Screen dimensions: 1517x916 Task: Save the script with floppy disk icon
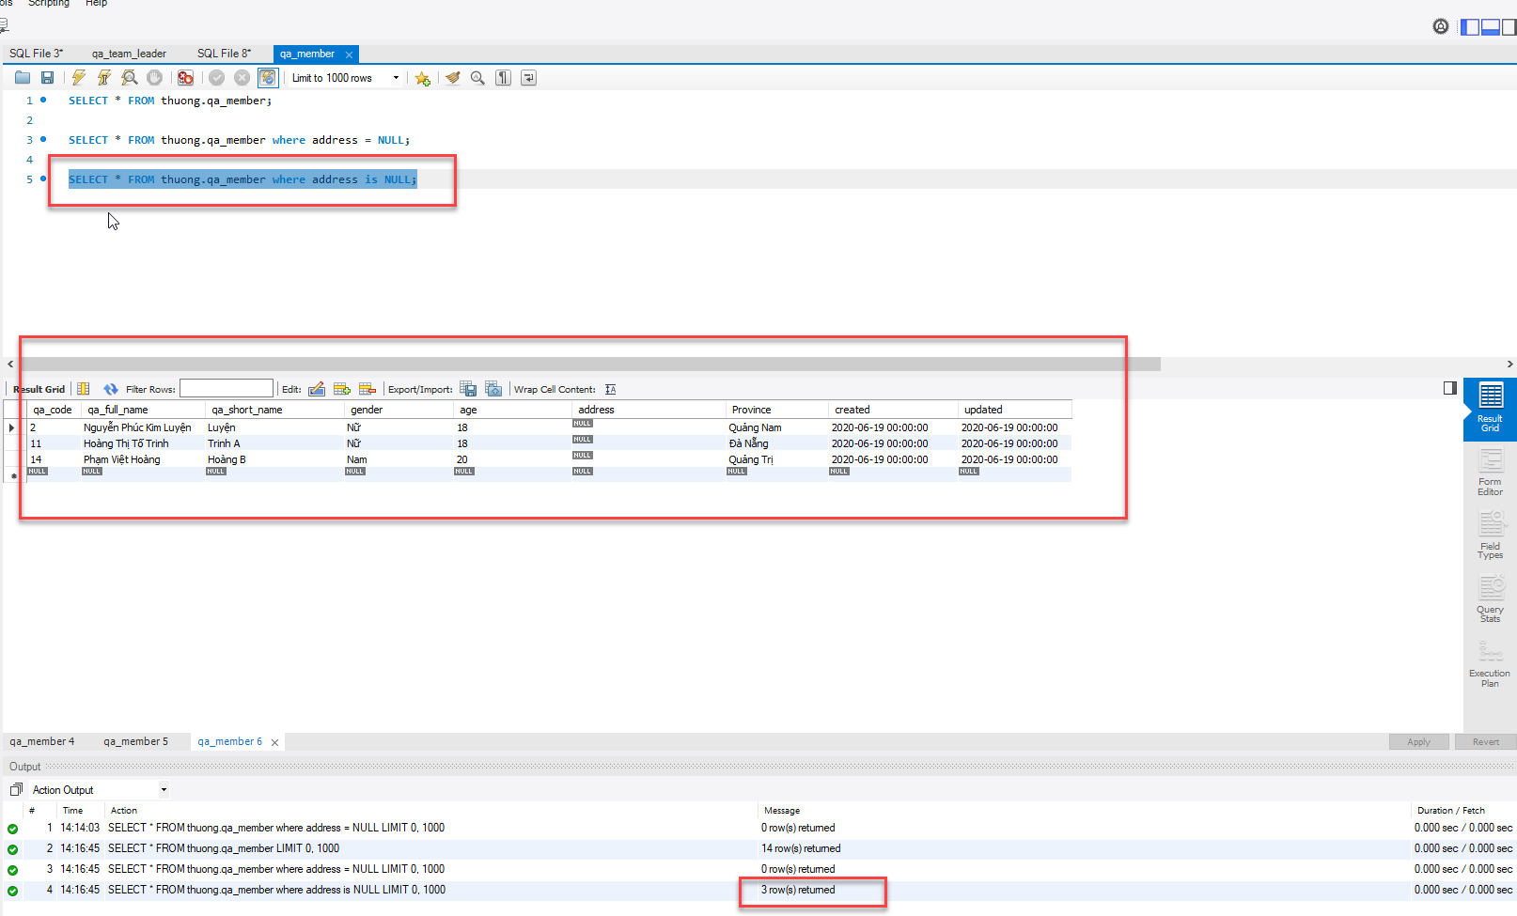pos(47,78)
